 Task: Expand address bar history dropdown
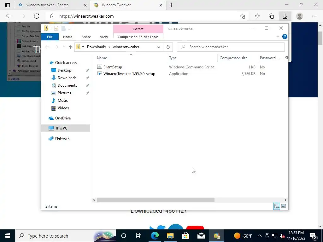[x=159, y=47]
